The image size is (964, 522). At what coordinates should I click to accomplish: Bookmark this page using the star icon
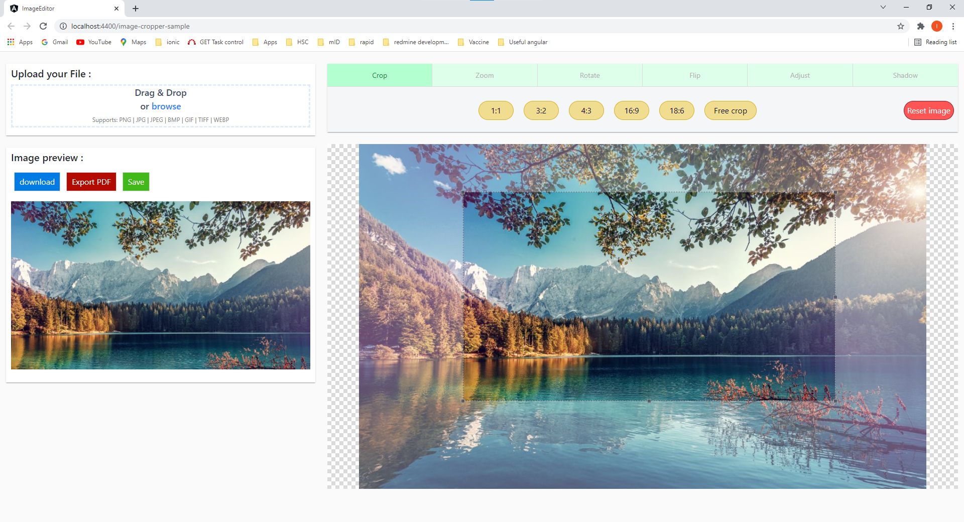click(901, 26)
